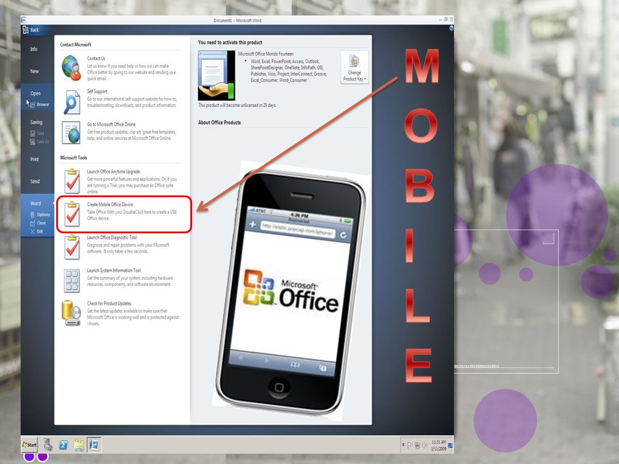Click the Contact Us globe icon

72,68
